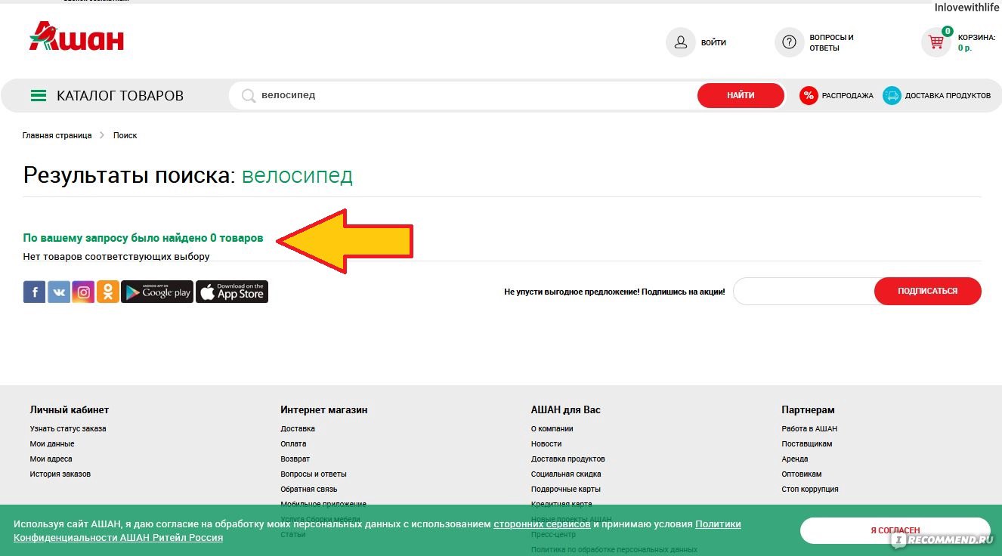Open Возврат footer link
This screenshot has height=556, width=1002.
pyautogui.click(x=295, y=459)
